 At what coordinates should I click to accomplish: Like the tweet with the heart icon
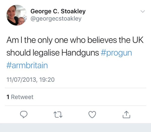(x=92, y=114)
